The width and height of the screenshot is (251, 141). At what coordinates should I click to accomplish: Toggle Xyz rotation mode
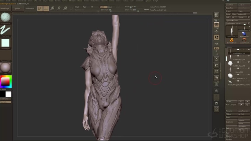pyautogui.click(x=216, y=48)
